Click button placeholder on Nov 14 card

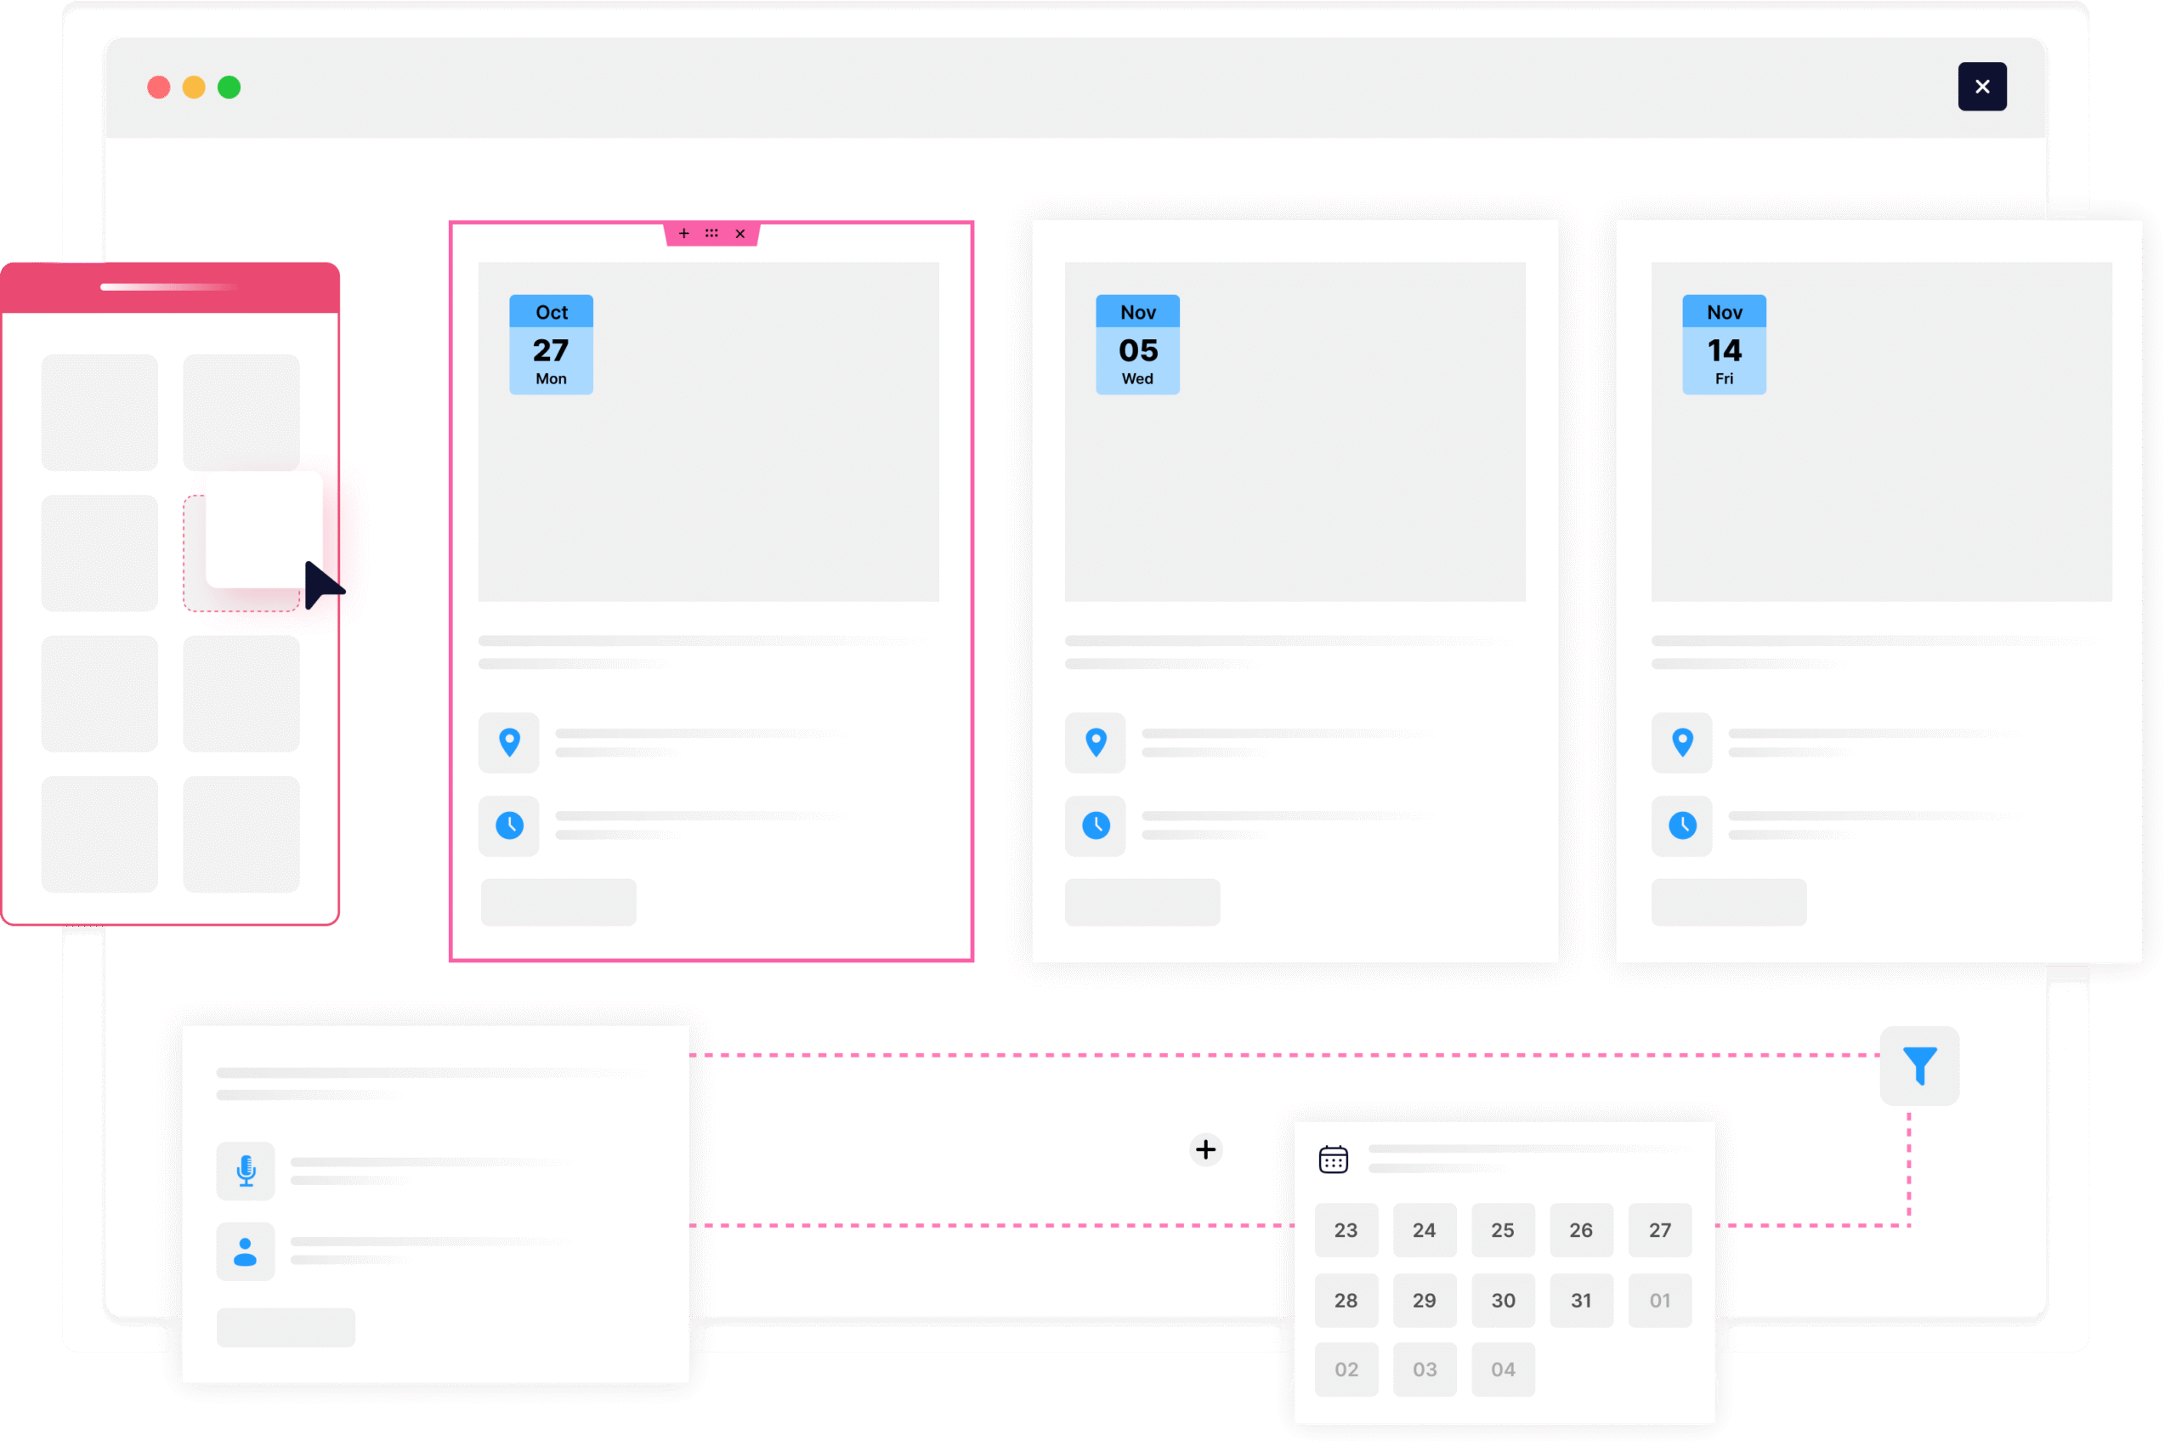1728,902
